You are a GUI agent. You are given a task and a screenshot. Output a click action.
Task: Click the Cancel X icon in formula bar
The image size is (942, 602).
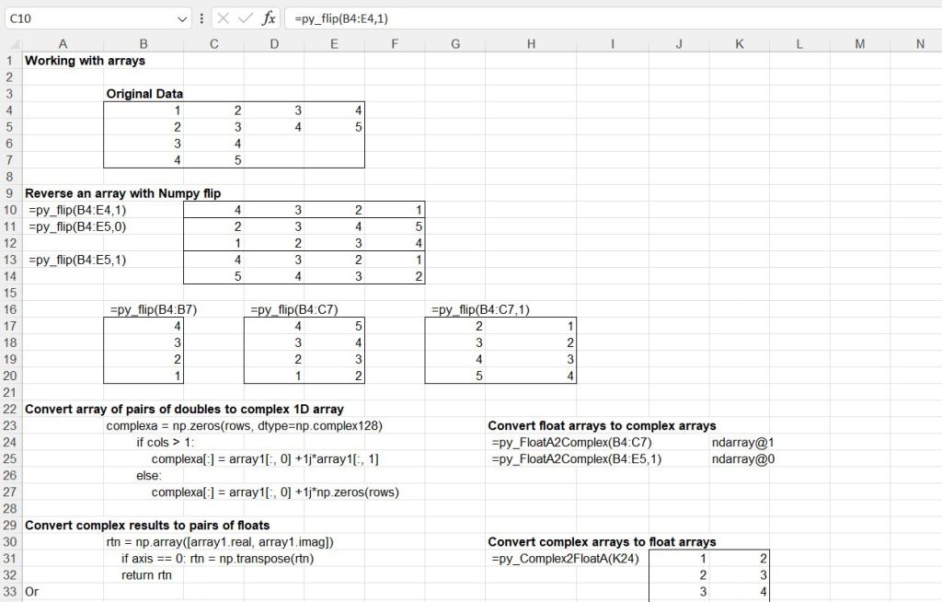[224, 18]
